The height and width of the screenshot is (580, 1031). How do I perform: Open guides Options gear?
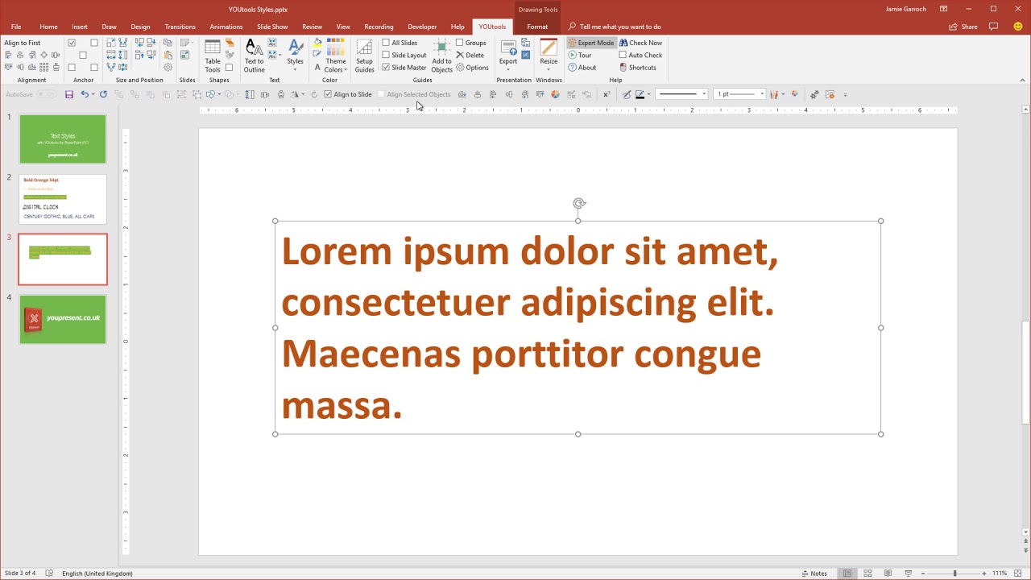tap(460, 68)
